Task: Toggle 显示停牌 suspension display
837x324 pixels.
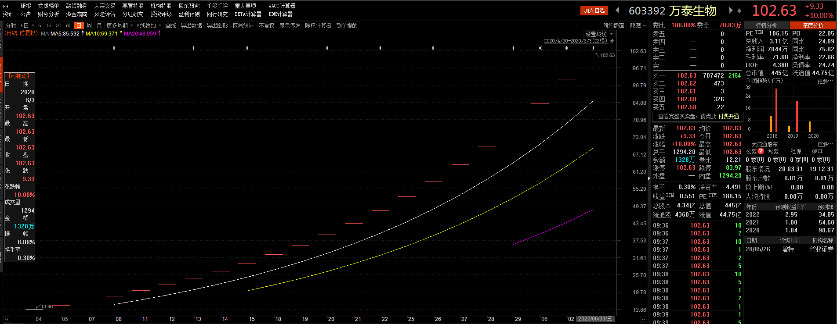Action: (x=290, y=25)
